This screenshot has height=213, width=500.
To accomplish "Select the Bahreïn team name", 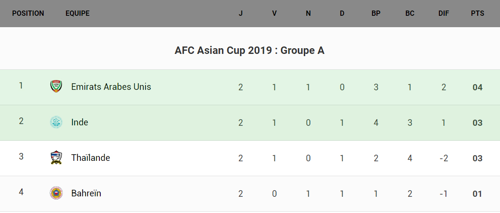I will click(86, 193).
